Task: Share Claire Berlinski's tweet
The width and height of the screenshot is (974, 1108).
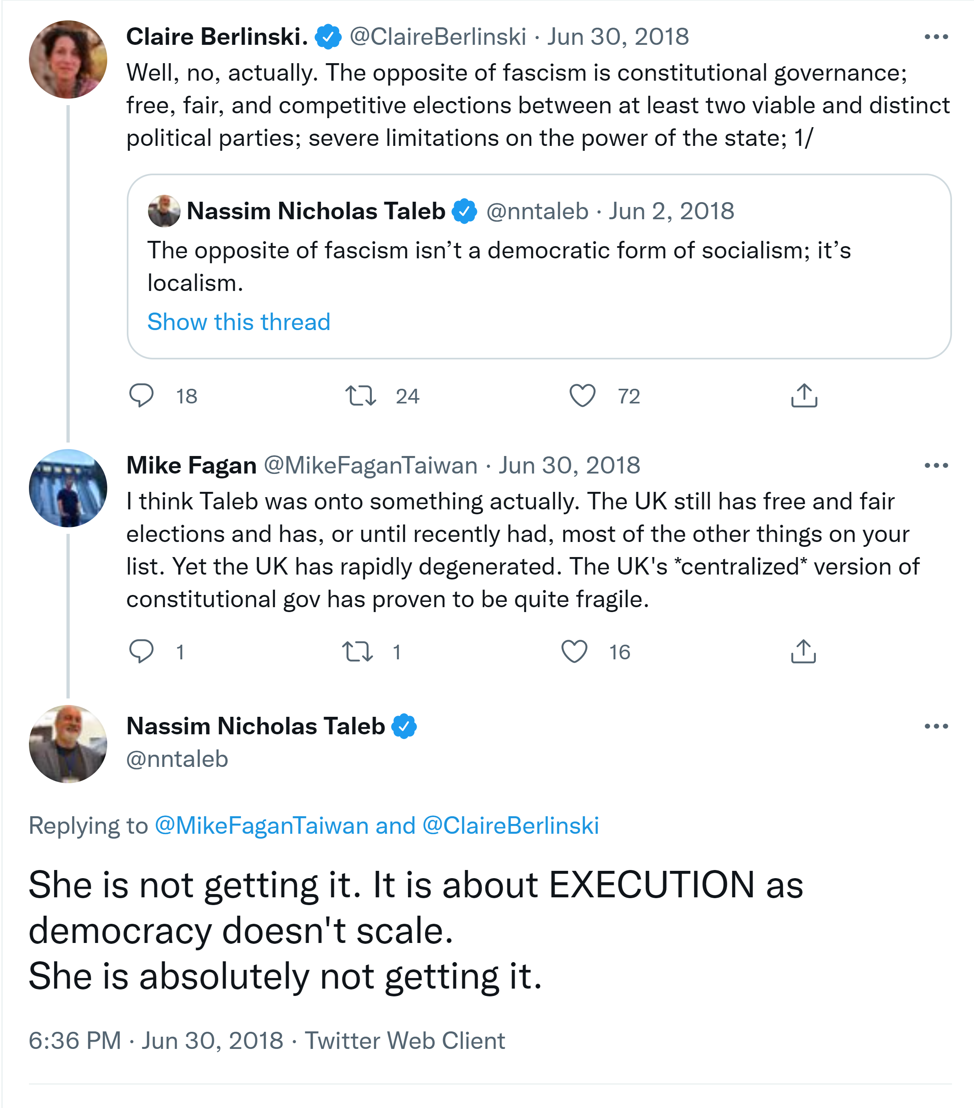Action: [804, 395]
